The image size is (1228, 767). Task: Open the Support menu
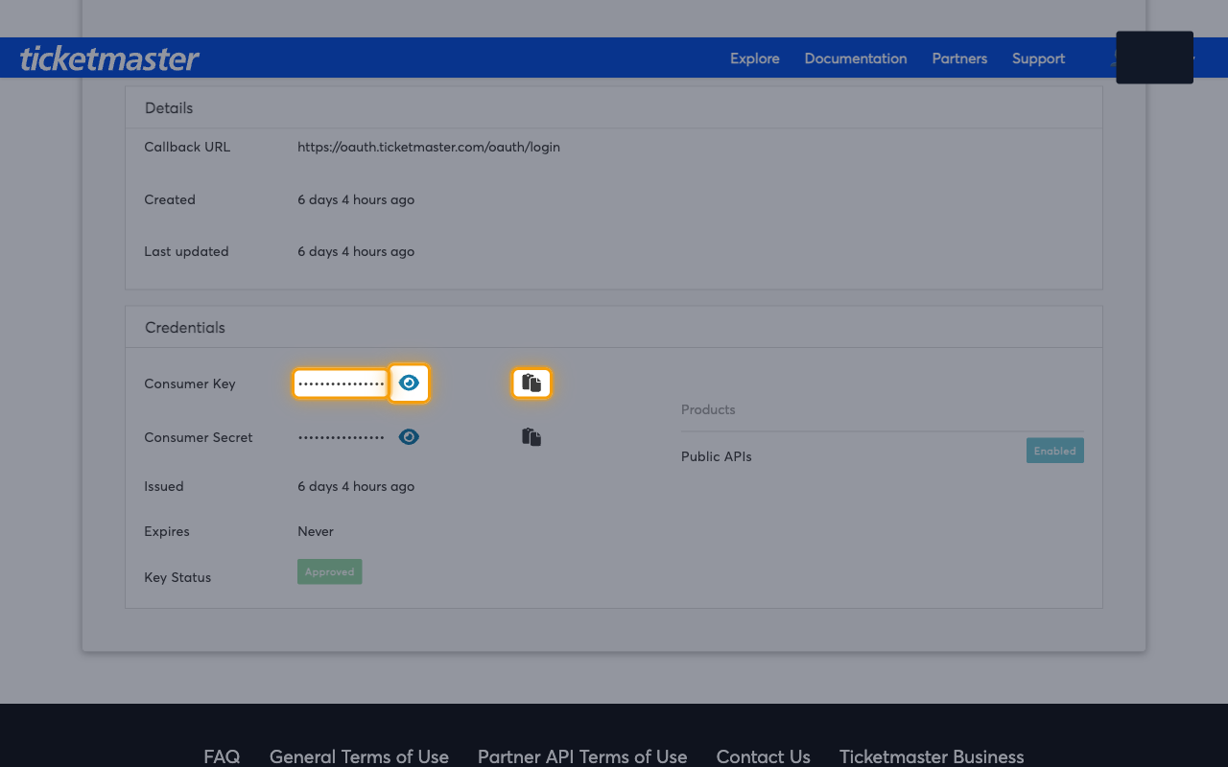(1038, 58)
